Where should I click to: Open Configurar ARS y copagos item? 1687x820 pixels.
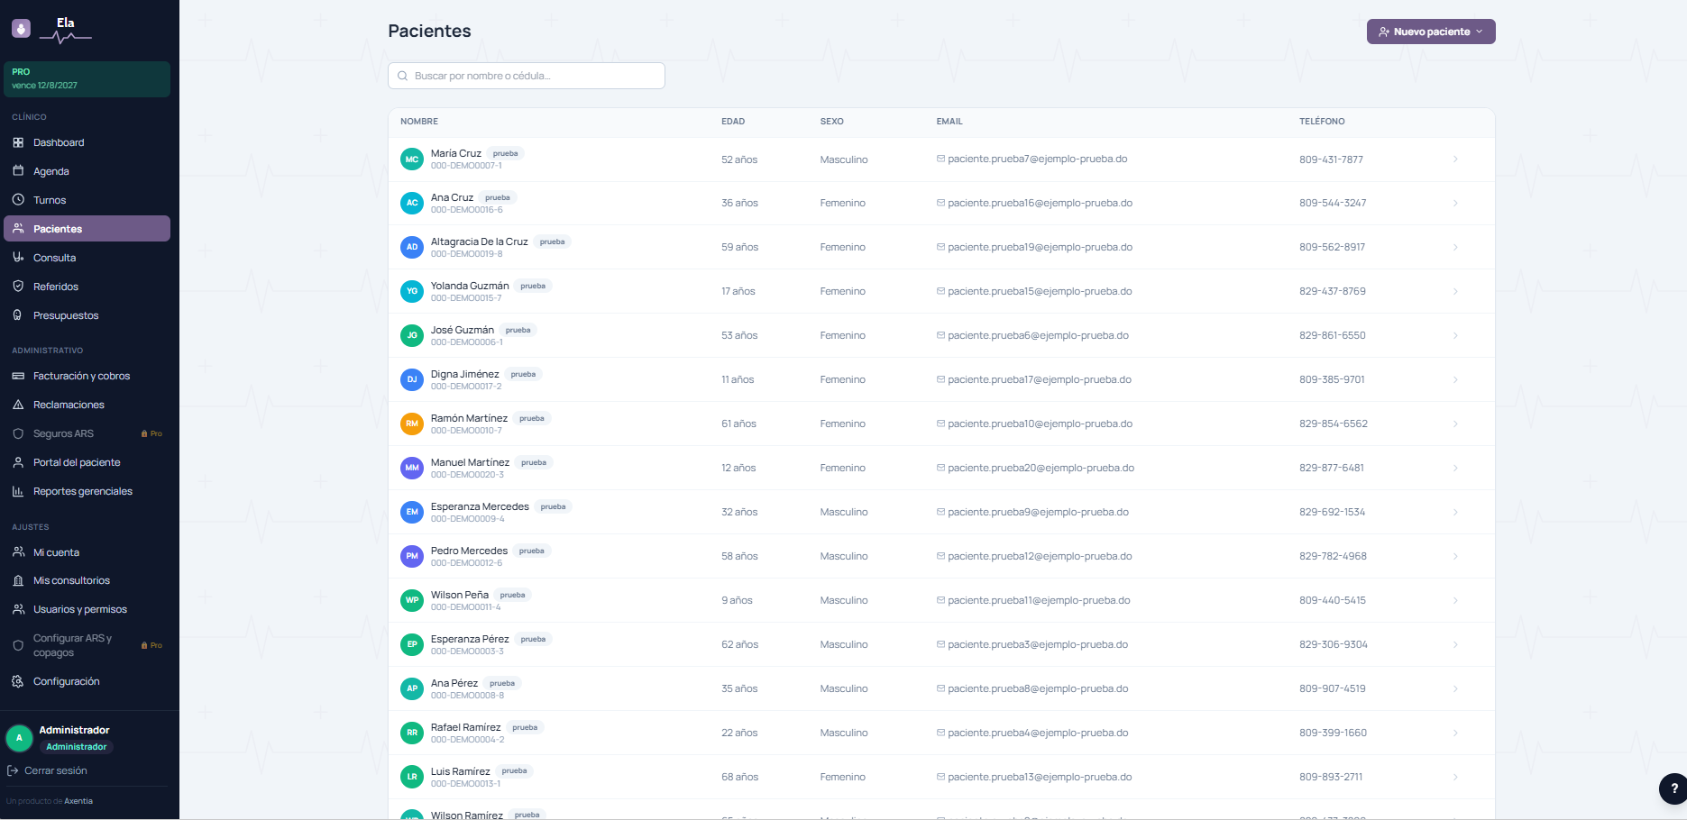pyautogui.click(x=87, y=645)
